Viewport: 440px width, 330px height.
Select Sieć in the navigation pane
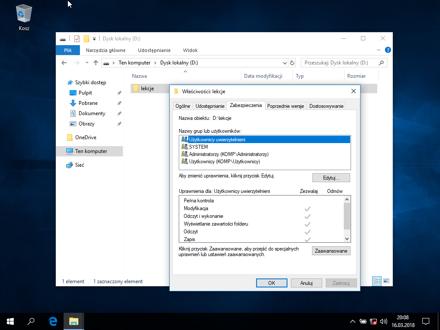75,165
